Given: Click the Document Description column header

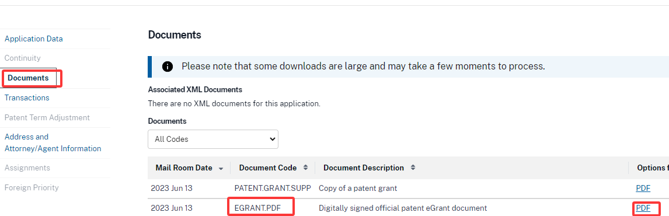Looking at the screenshot, I should coord(364,168).
